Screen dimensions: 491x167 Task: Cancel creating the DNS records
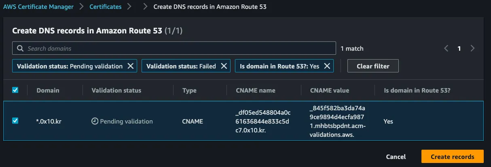pyautogui.click(x=396, y=157)
